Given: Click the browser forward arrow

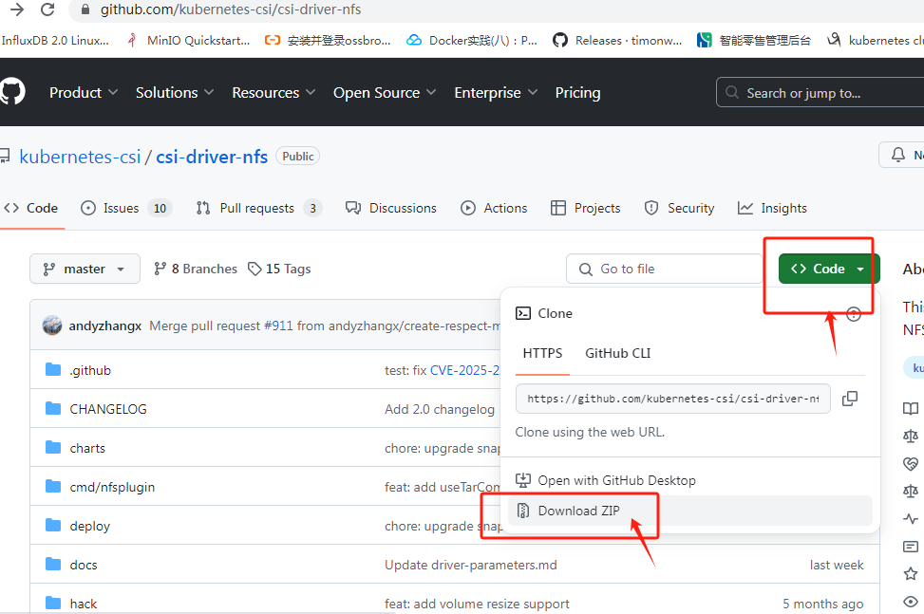Looking at the screenshot, I should point(17,9).
